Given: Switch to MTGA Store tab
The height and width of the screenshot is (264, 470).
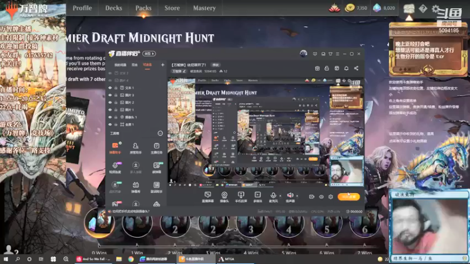Looking at the screenshot, I should pyautogui.click(x=172, y=8).
